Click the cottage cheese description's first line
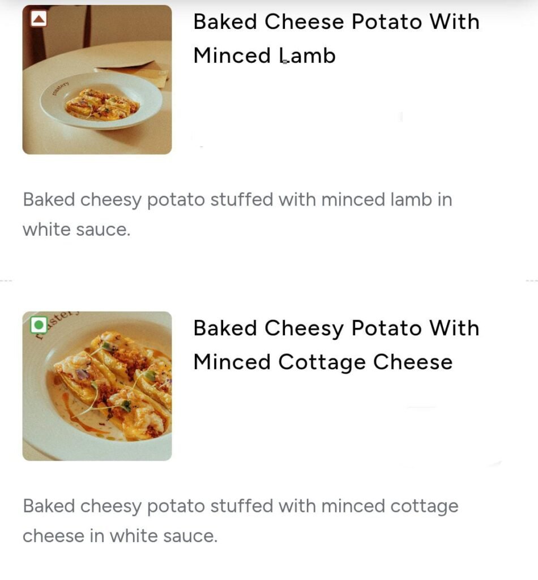The width and height of the screenshot is (538, 580). pyautogui.click(x=240, y=506)
